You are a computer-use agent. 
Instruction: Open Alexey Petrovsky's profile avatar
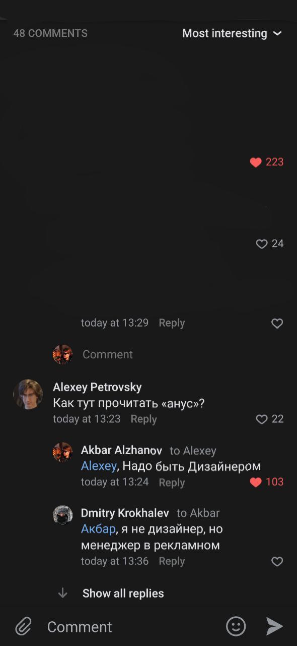[x=28, y=394]
